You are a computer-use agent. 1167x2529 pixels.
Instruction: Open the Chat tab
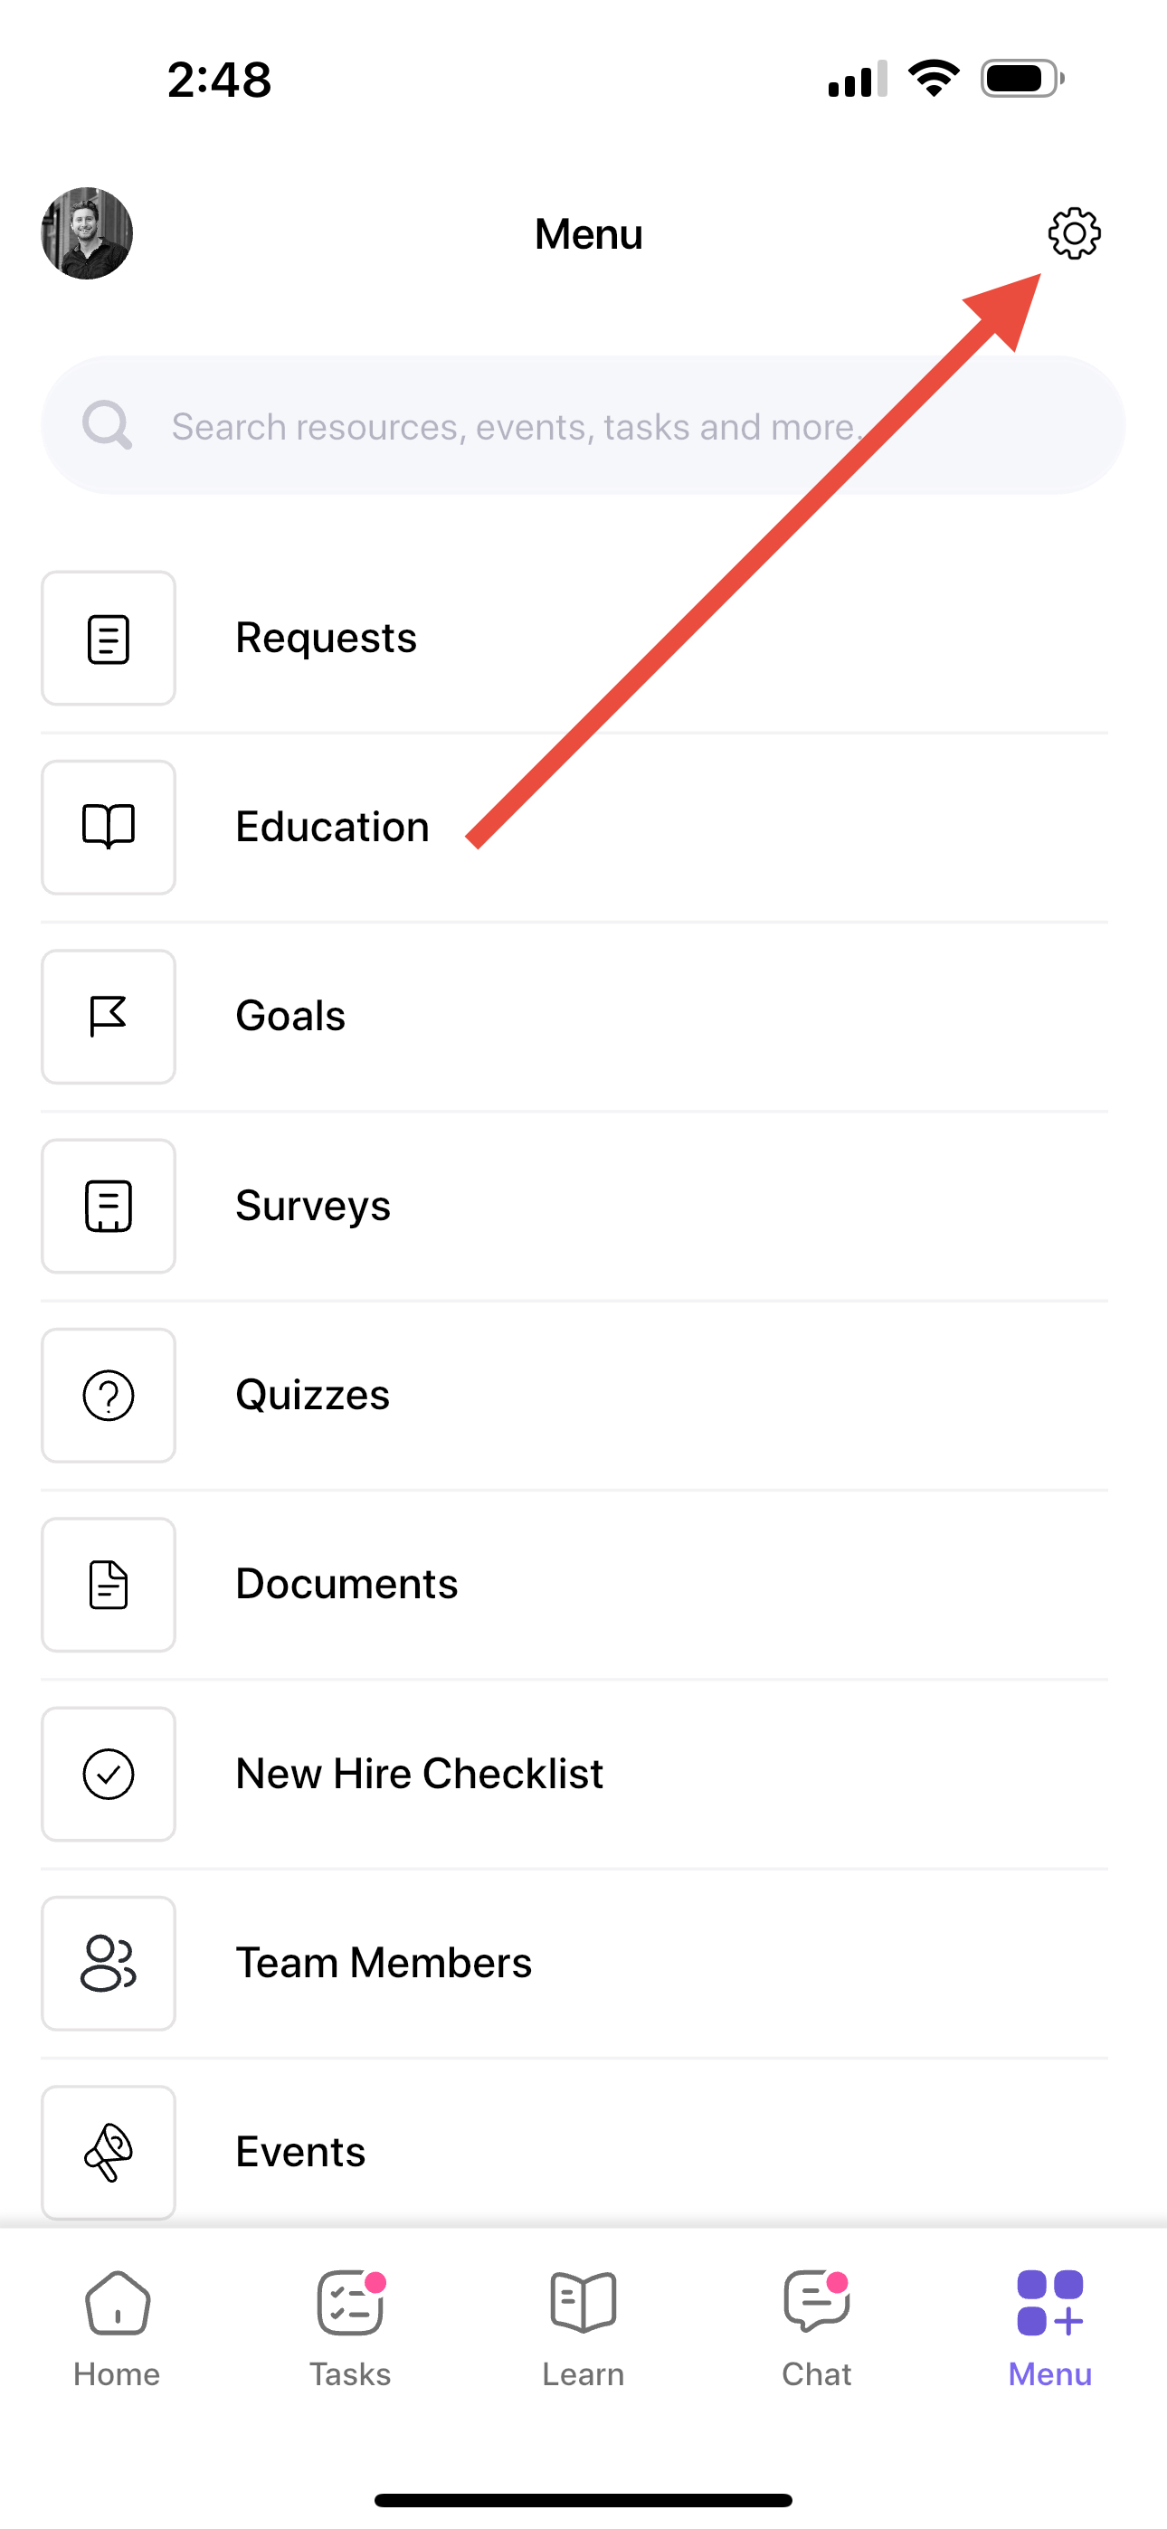pos(816,2329)
